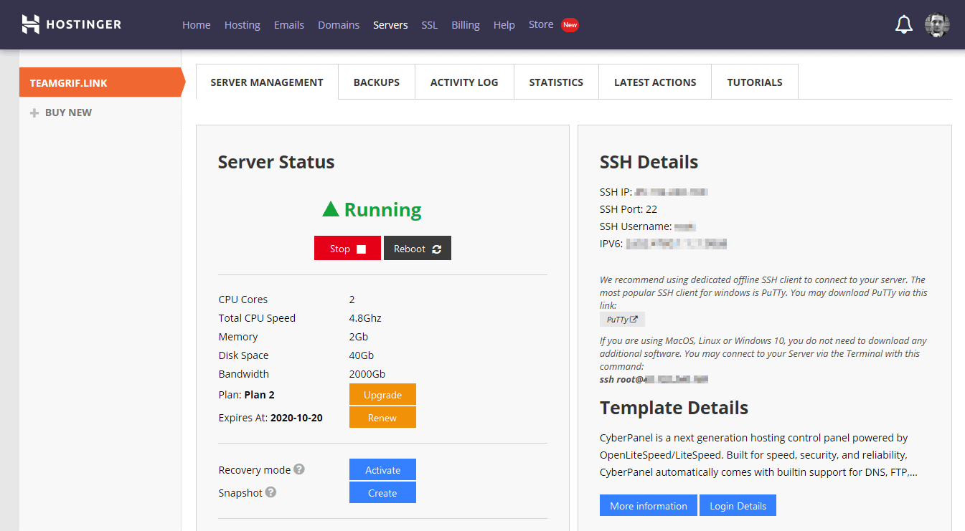Viewport: 965px width, 531px height.
Task: Click the Snapshot help icon
Action: (270, 492)
